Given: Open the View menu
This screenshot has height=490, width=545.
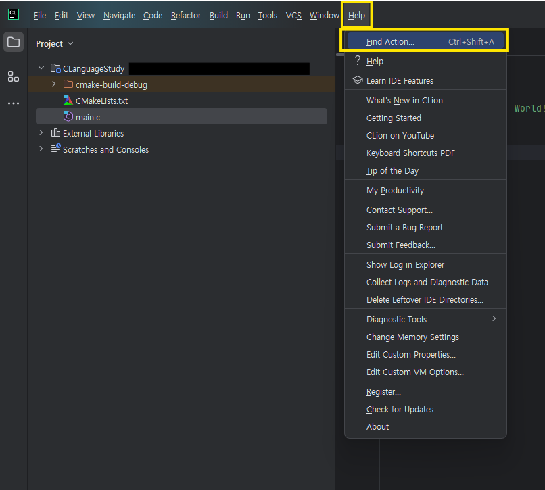Looking at the screenshot, I should pos(85,16).
